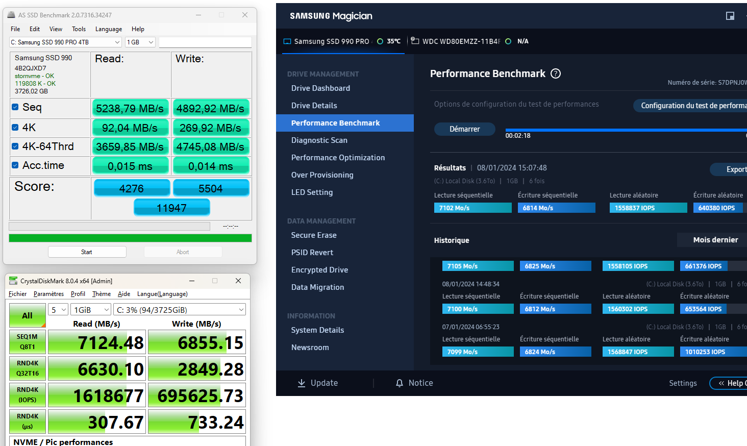
Task: Open Performance Optimization in the sidebar
Action: click(x=338, y=158)
